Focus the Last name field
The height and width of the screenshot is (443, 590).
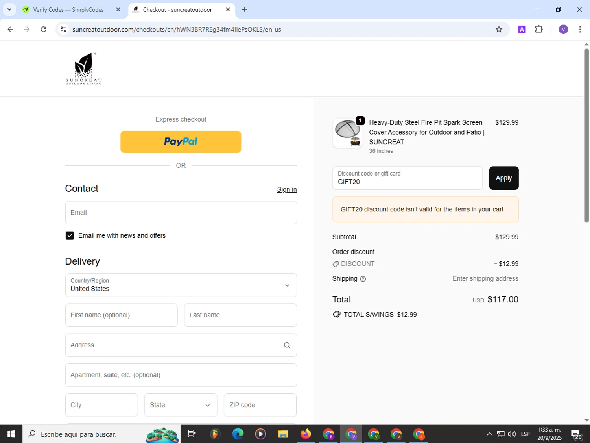pos(240,315)
